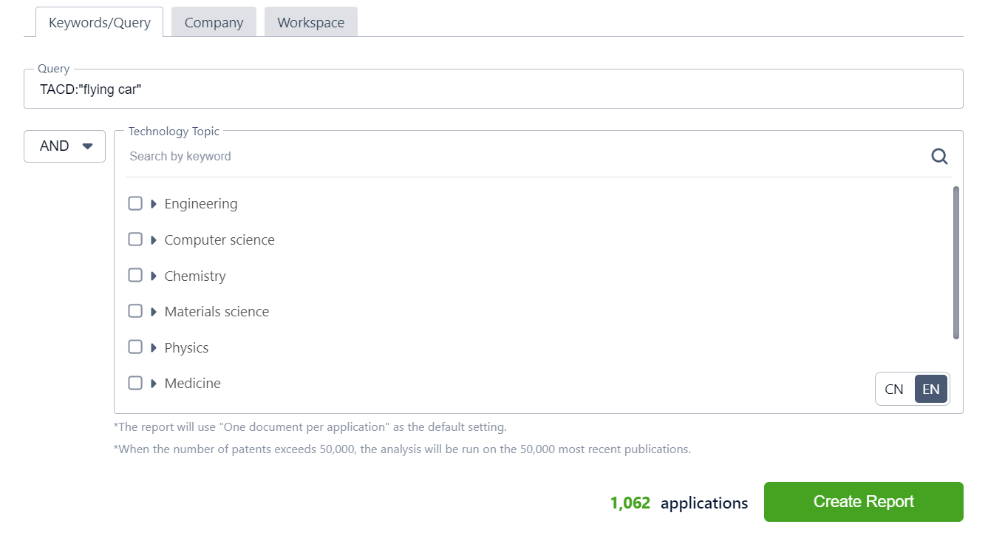988x544 pixels.
Task: Expand the Computer science subtopics arrow
Action: point(154,240)
